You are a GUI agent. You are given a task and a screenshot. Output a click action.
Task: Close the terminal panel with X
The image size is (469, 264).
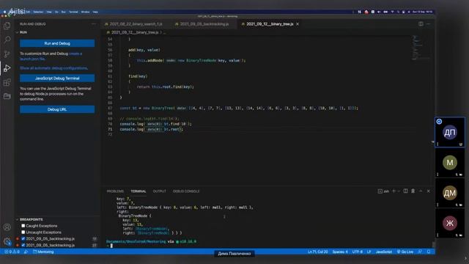coord(428,191)
